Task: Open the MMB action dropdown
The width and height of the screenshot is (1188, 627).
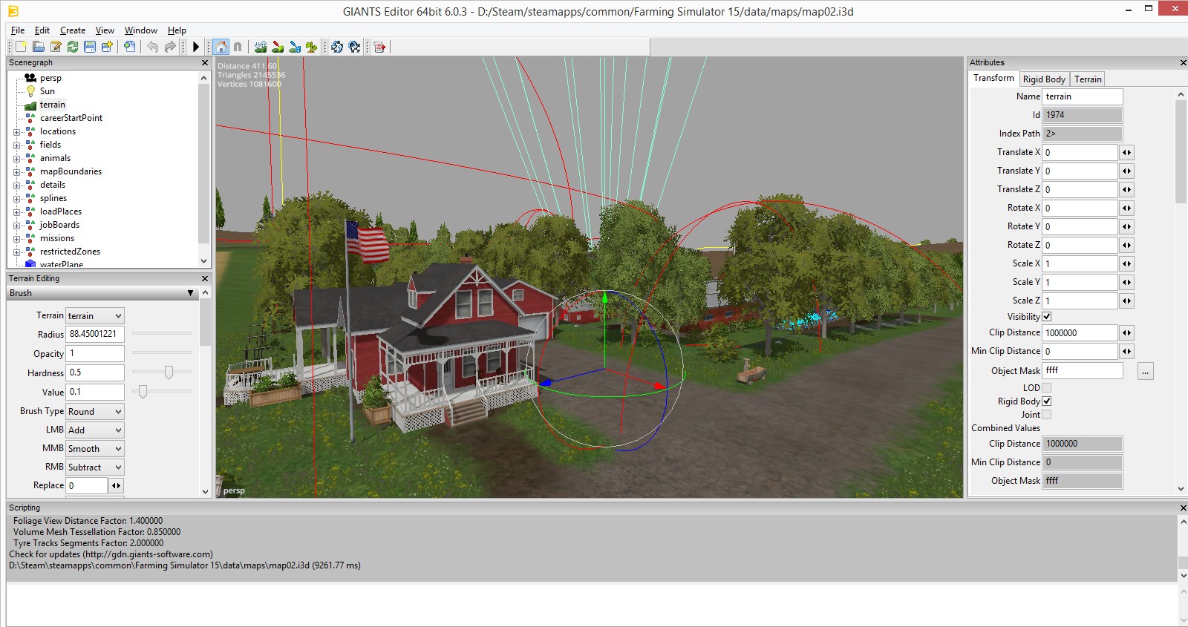Action: [x=94, y=449]
